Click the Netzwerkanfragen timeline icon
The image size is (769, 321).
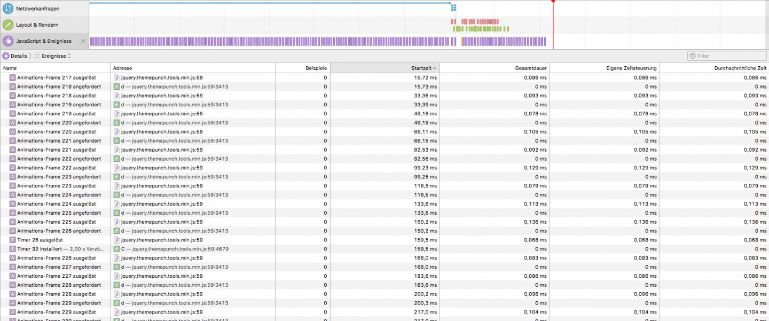(8, 9)
